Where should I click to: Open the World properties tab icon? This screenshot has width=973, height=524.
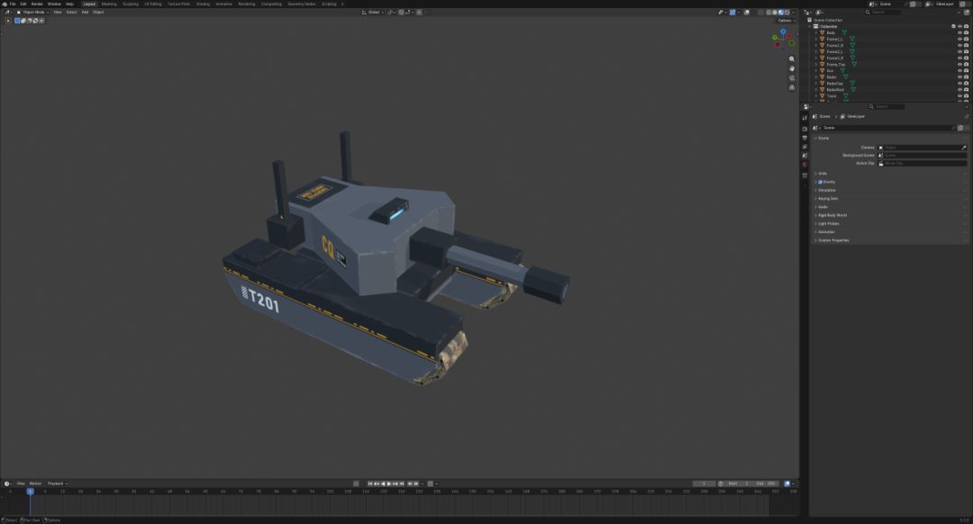(805, 165)
